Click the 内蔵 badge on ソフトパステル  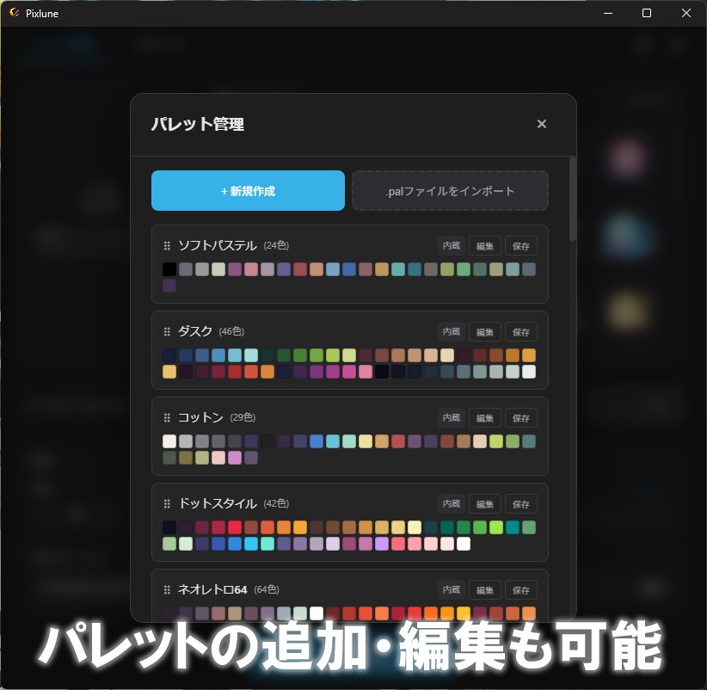(451, 245)
